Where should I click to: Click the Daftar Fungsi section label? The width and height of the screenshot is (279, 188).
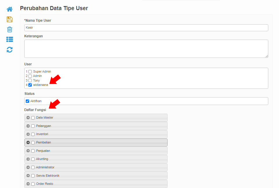[35, 110]
